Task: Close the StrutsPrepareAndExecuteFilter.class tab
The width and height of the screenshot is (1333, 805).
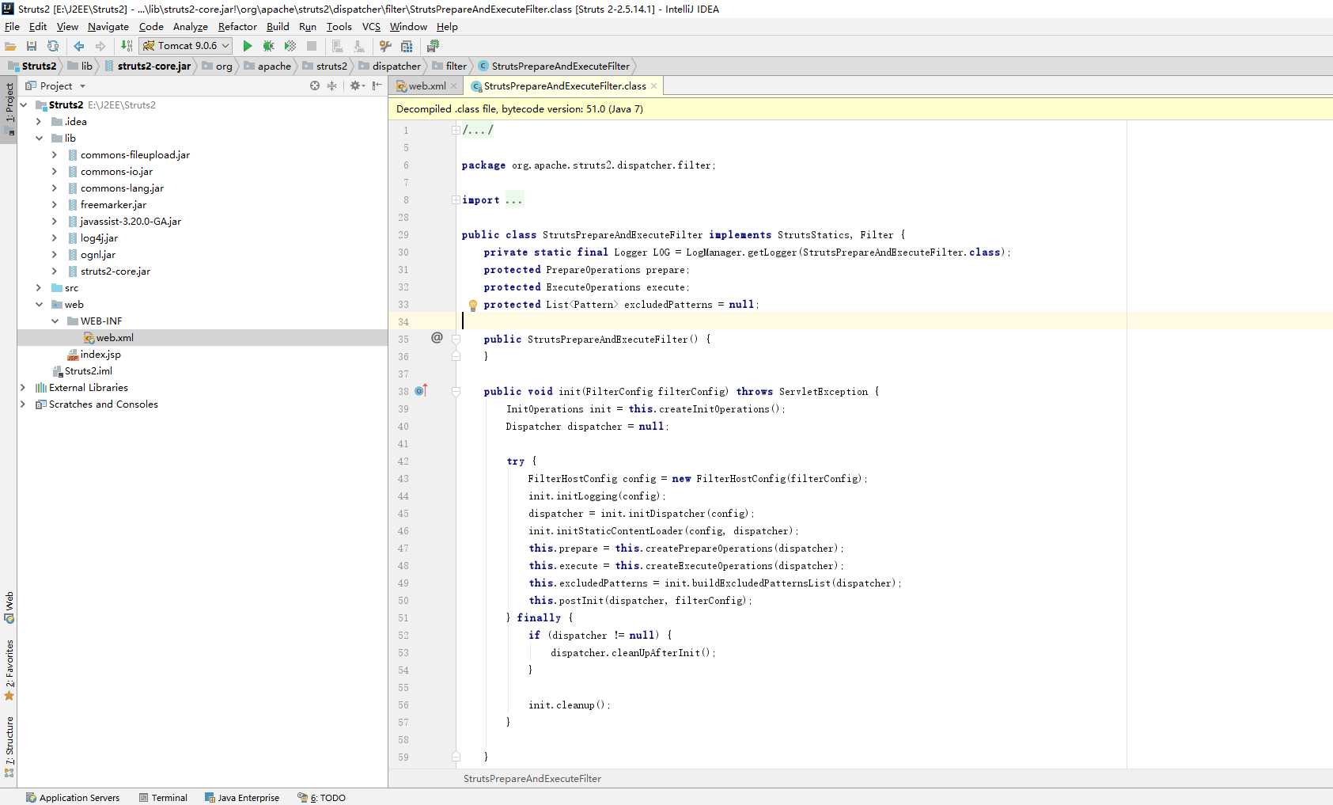Action: pos(654,86)
